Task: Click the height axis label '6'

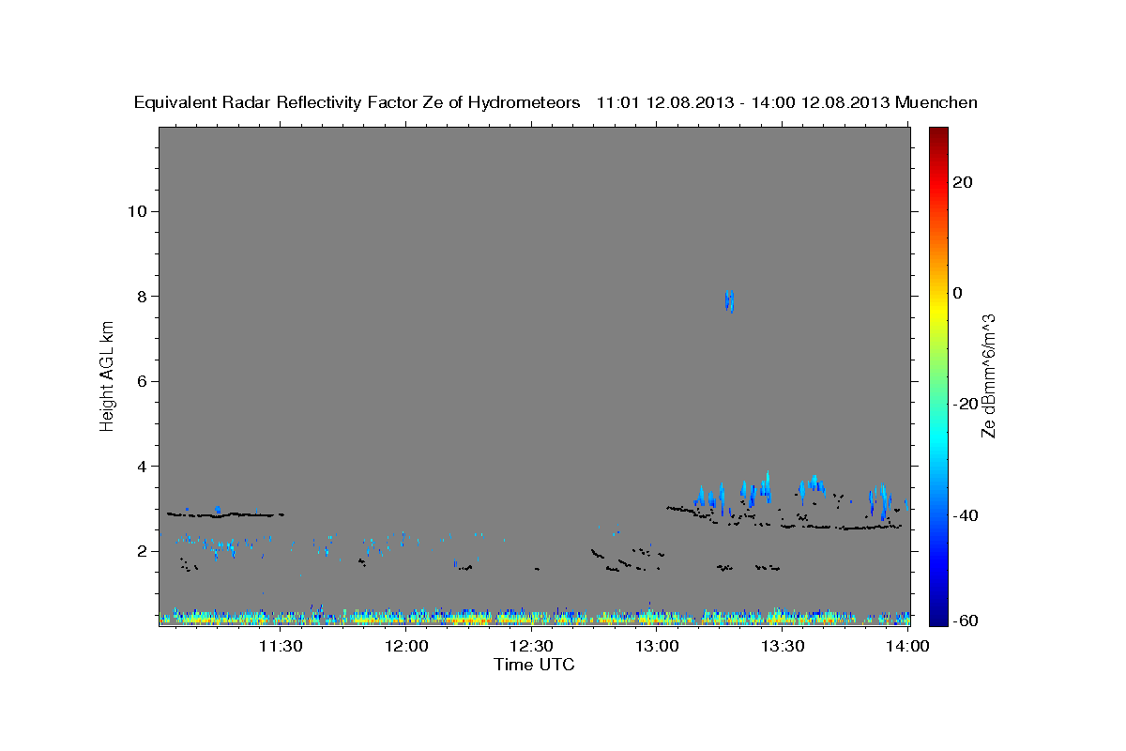Action: (x=143, y=381)
